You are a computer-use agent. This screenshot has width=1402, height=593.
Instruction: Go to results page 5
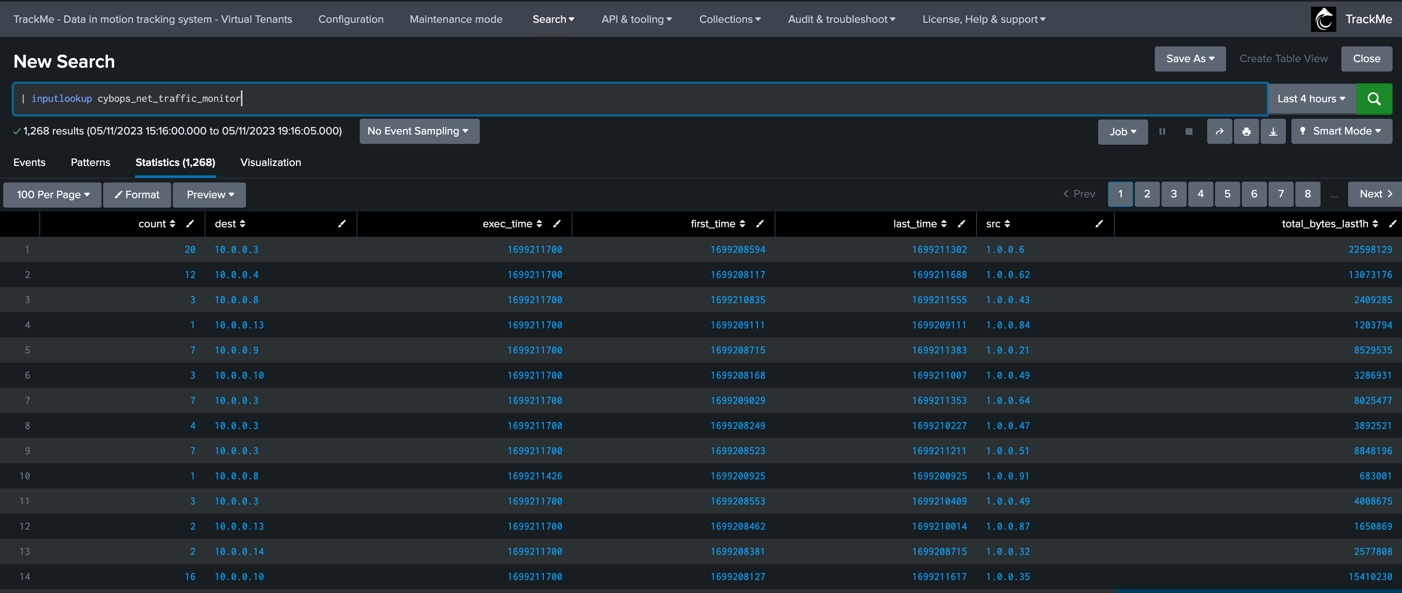point(1227,194)
